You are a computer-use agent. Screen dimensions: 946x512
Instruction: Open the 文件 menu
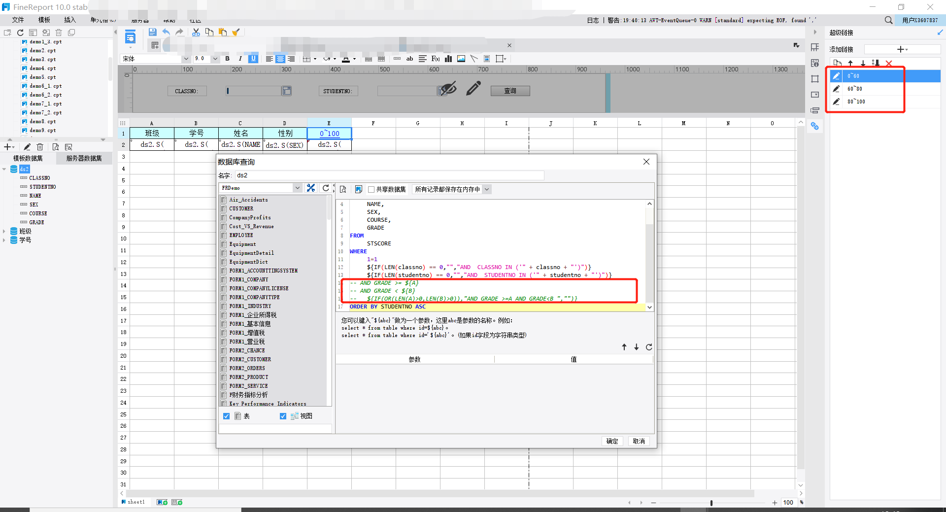(x=18, y=20)
